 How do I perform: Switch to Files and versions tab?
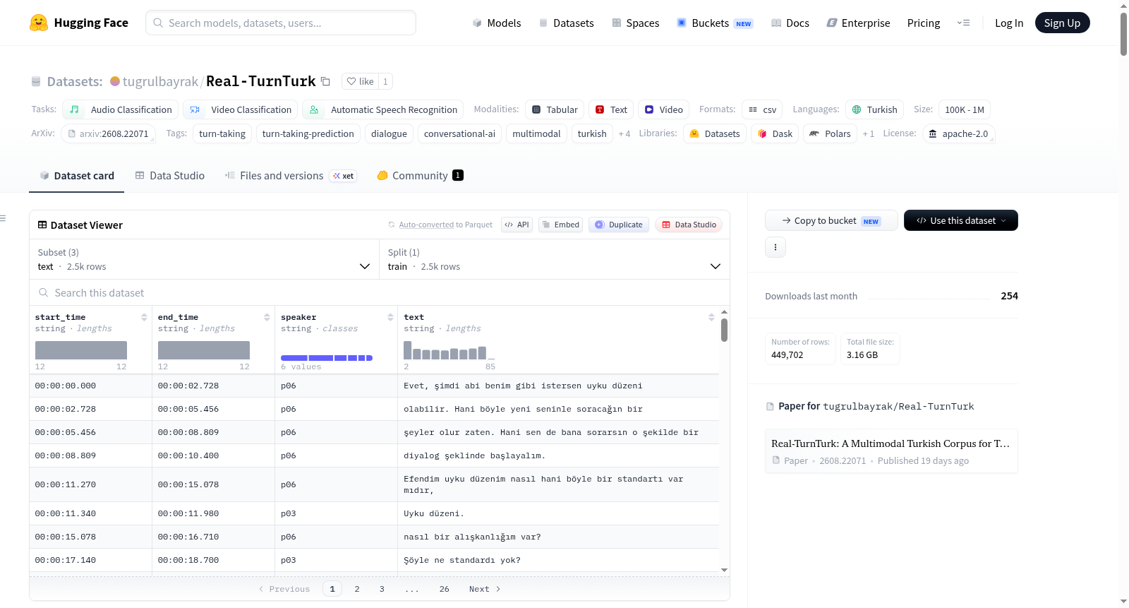(291, 176)
